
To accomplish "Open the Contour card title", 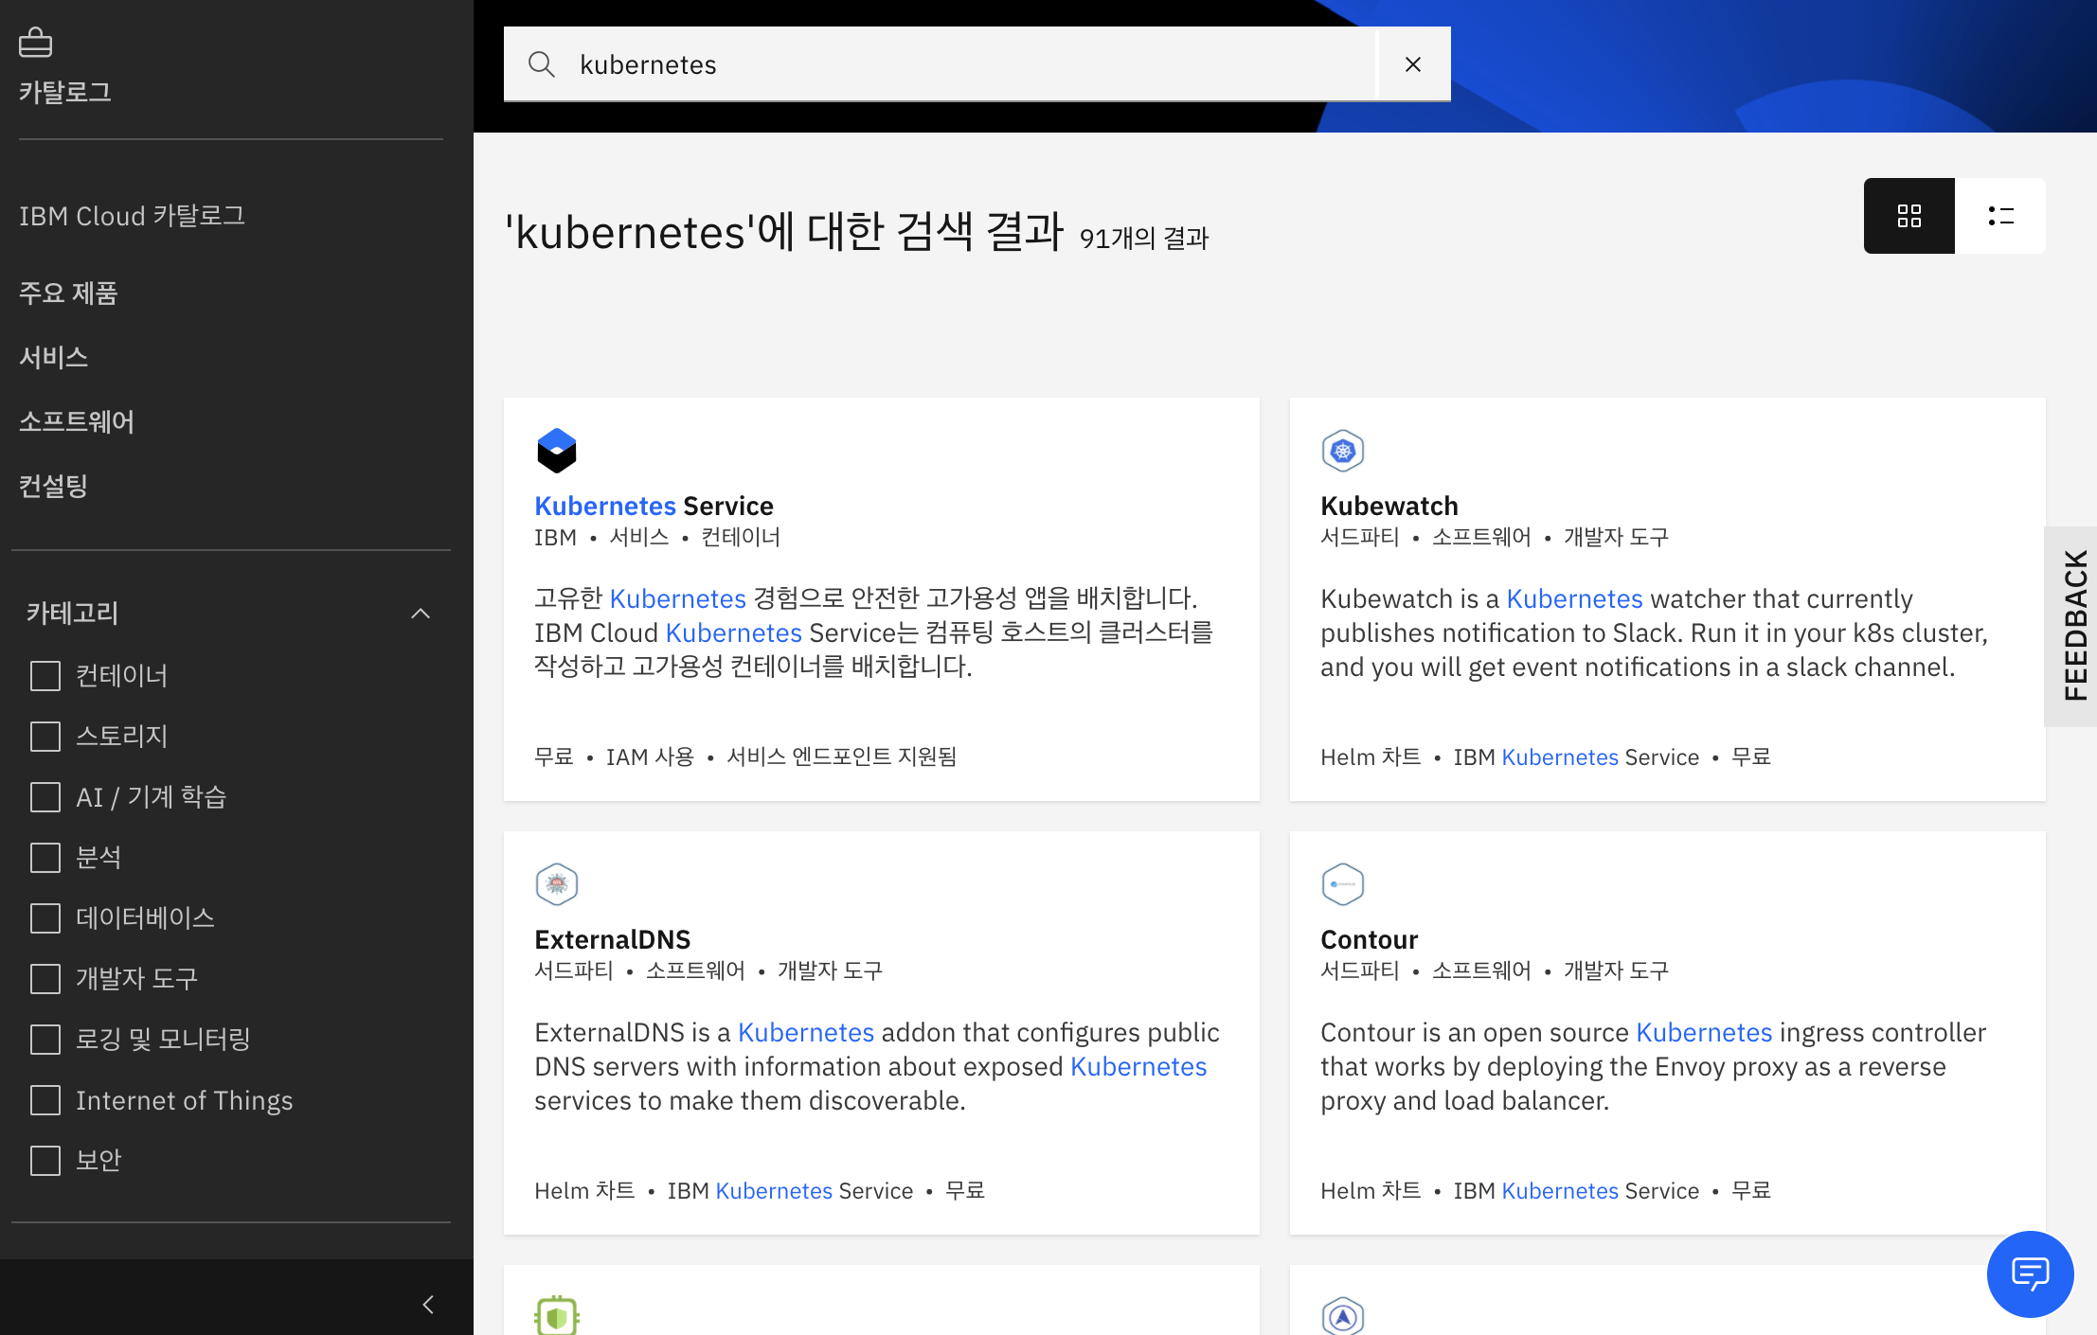I will click(1370, 939).
